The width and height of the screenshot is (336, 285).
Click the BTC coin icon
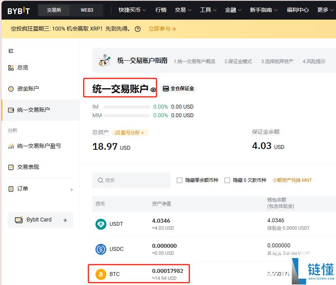click(101, 274)
